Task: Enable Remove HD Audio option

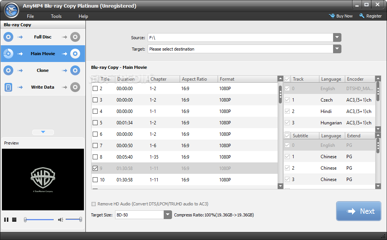Action: (93, 204)
